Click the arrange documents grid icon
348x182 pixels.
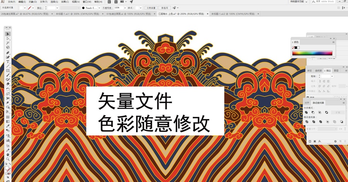coord(122,2)
